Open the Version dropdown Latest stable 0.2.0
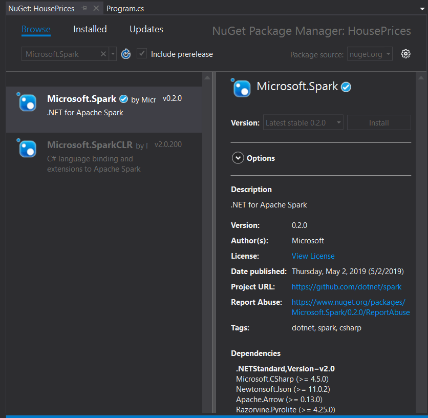The height and width of the screenshot is (418, 428). (x=303, y=122)
